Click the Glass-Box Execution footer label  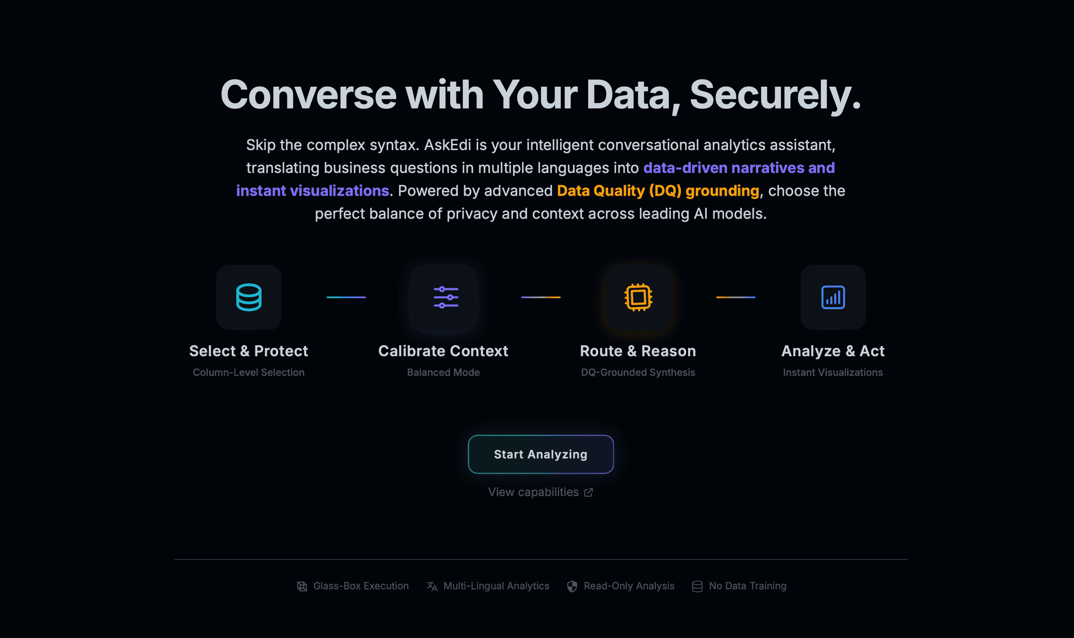coord(361,586)
